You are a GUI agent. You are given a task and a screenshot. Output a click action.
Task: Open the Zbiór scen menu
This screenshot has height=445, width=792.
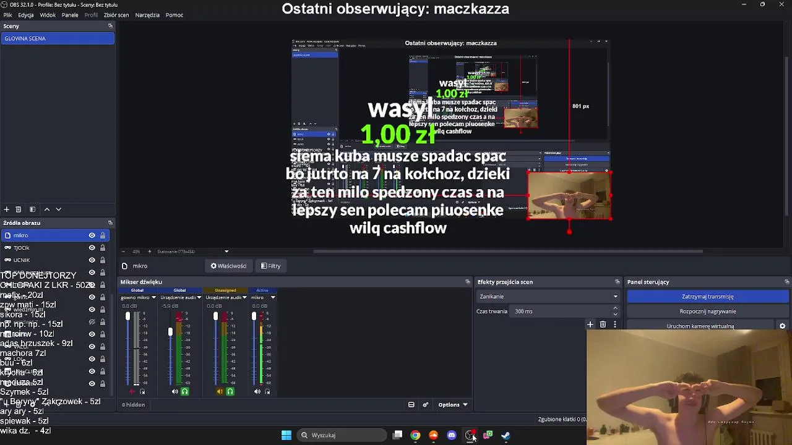click(116, 15)
